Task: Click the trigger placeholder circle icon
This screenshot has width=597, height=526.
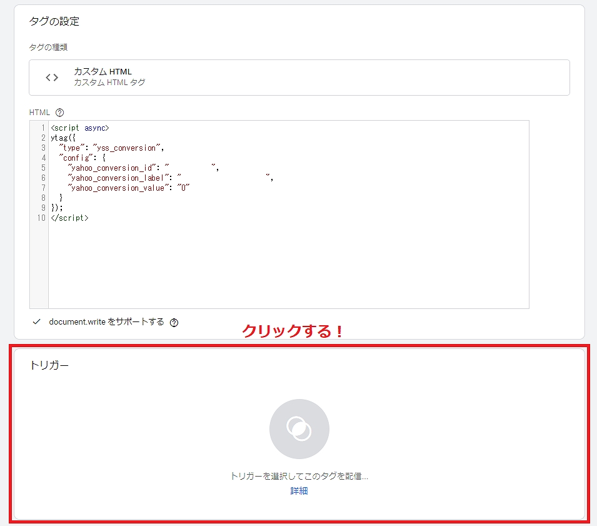Action: [299, 429]
